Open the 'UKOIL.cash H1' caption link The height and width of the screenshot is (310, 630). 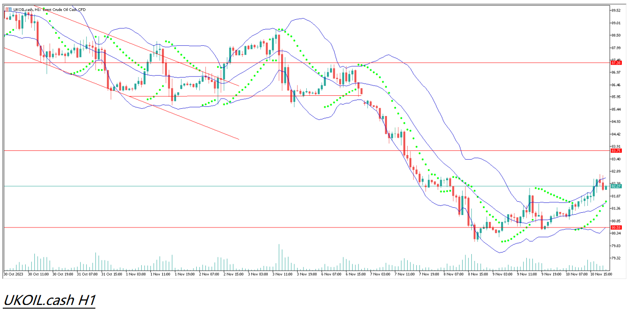click(49, 300)
